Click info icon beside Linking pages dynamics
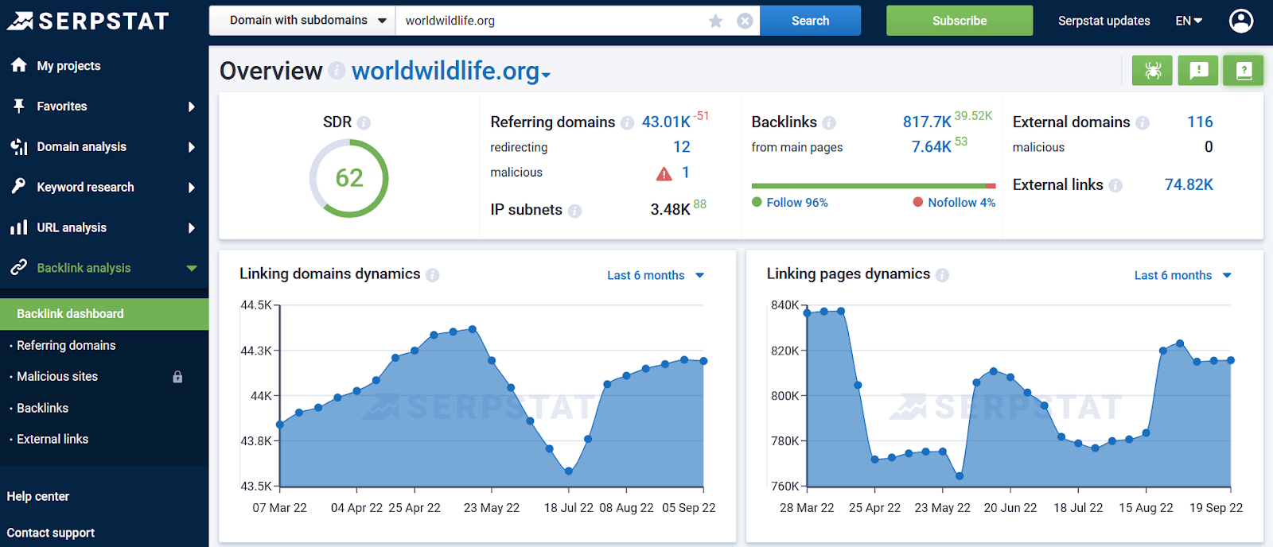 coord(942,275)
